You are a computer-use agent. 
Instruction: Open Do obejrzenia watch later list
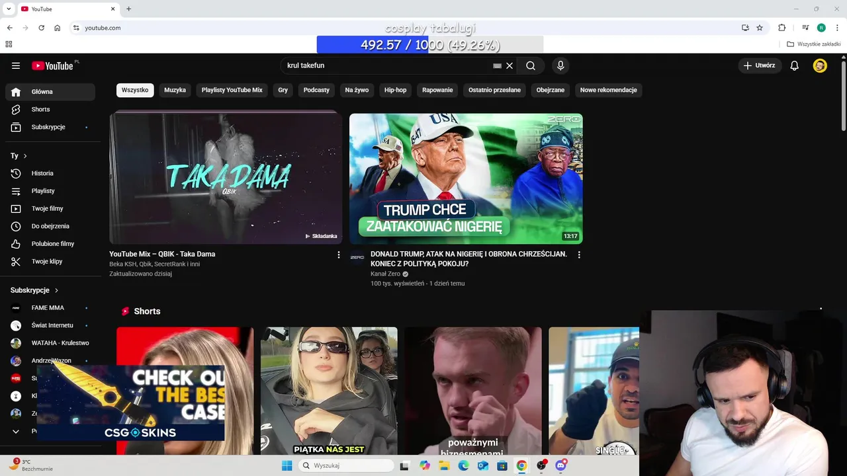[50, 226]
